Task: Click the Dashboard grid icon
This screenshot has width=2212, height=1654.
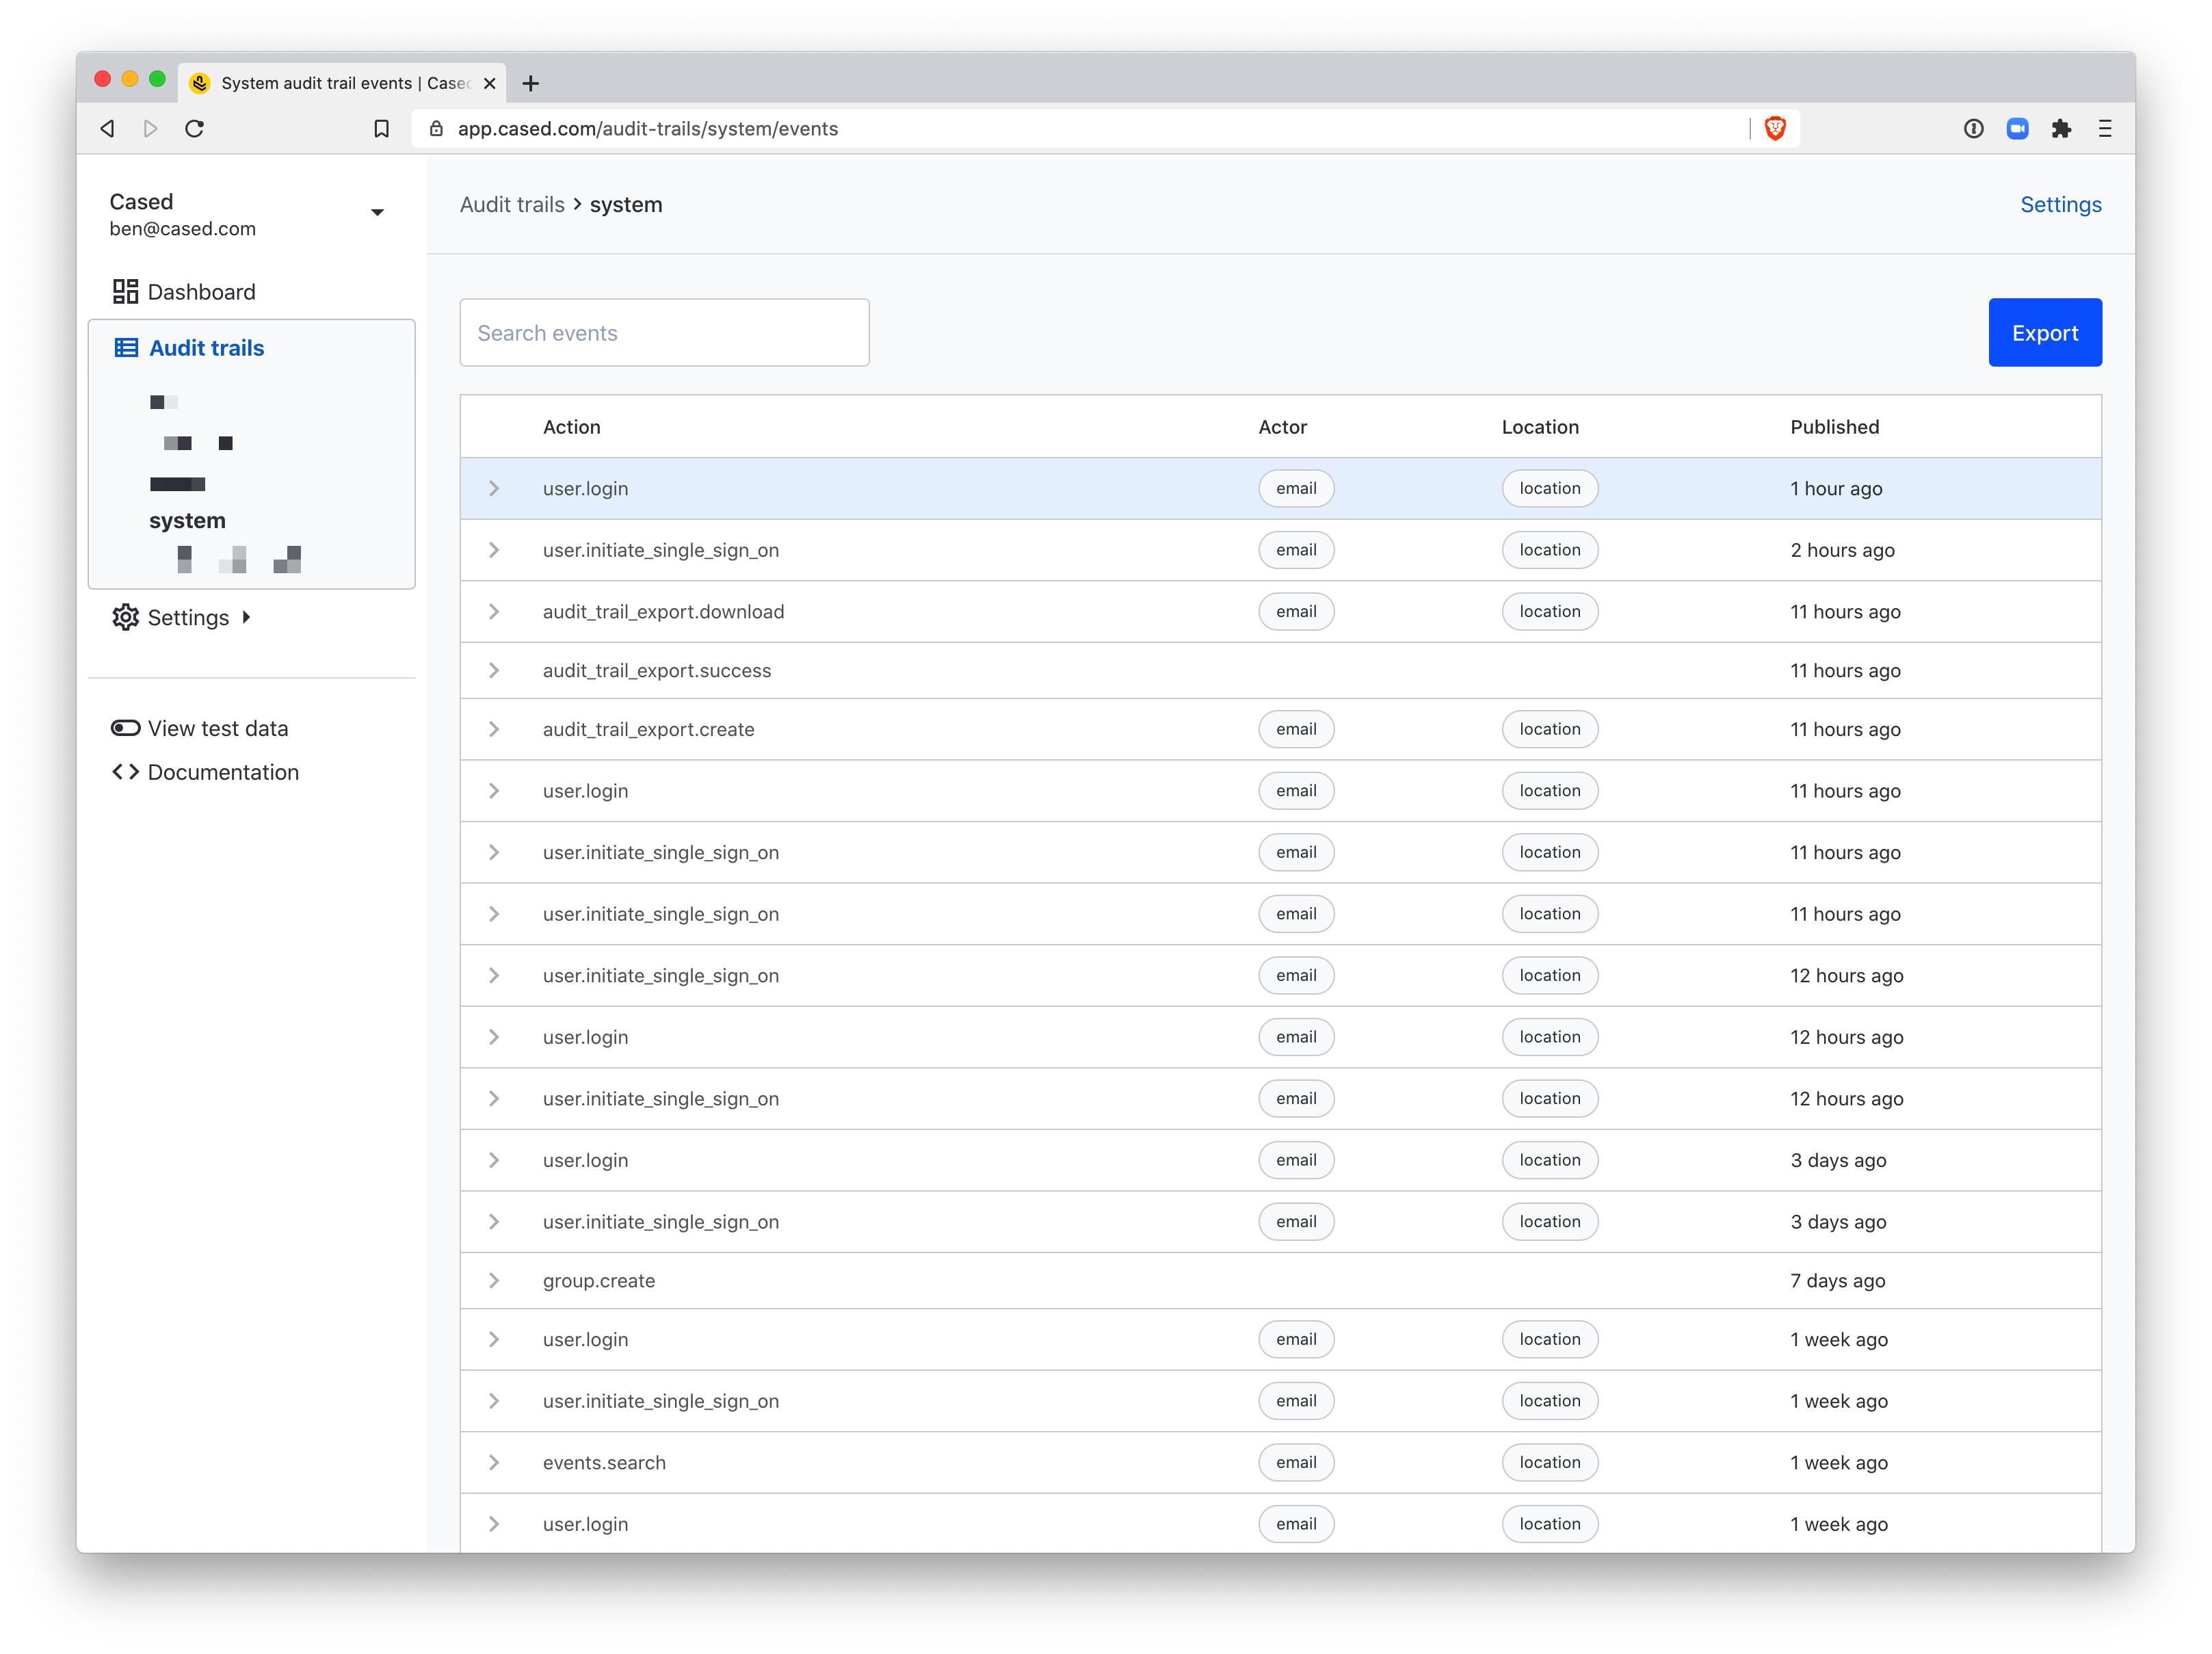Action: (125, 291)
